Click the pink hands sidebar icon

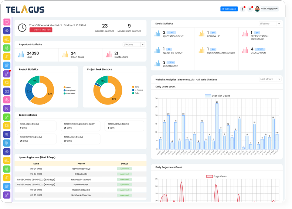(x=7, y=100)
